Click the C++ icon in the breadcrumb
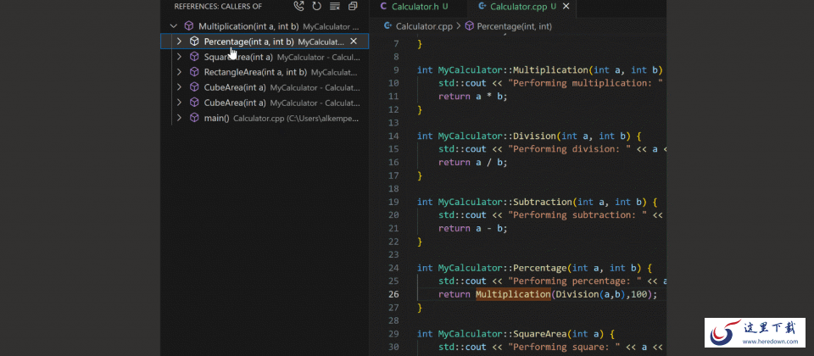Viewport: 814px width, 356px height. [x=387, y=25]
